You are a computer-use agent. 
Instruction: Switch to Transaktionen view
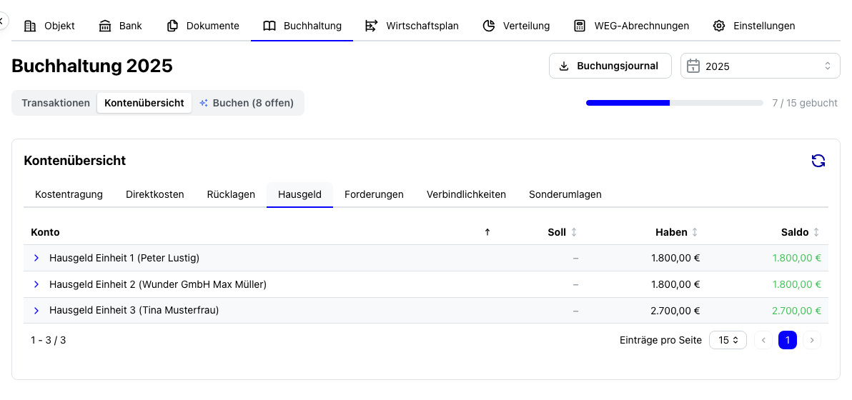(56, 103)
